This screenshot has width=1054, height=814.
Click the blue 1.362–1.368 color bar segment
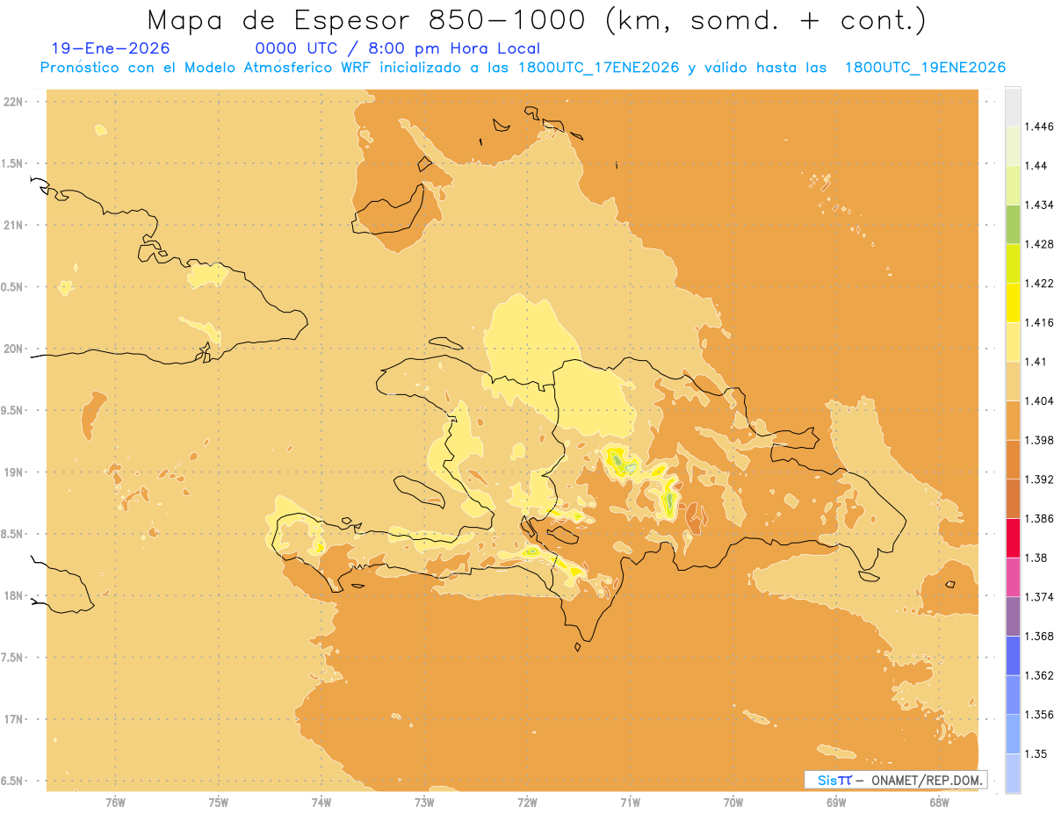1013,656
